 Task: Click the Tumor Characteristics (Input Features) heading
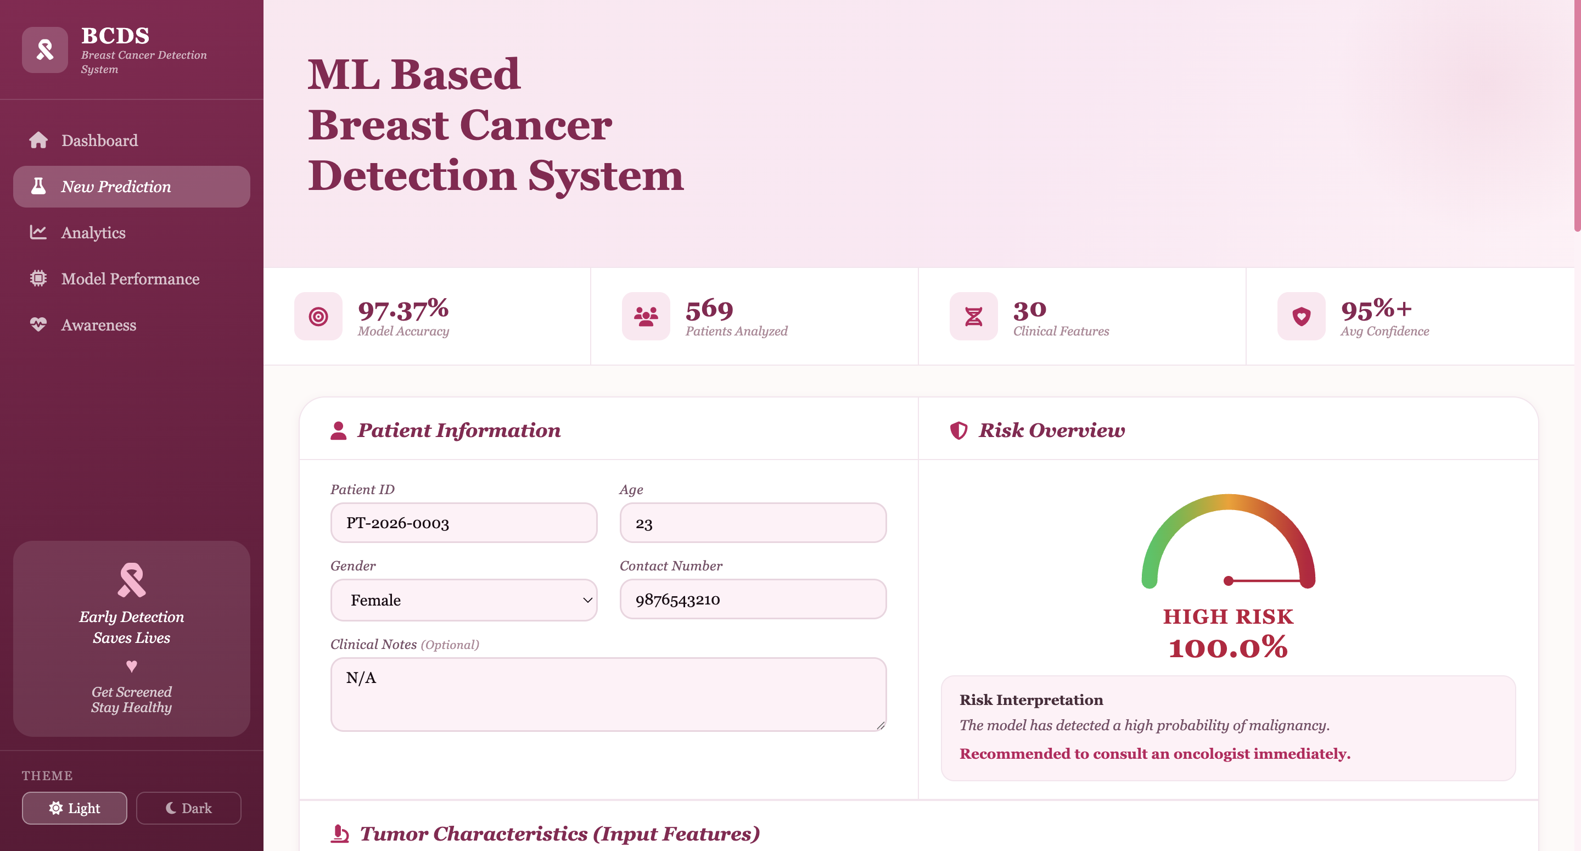(x=559, y=833)
